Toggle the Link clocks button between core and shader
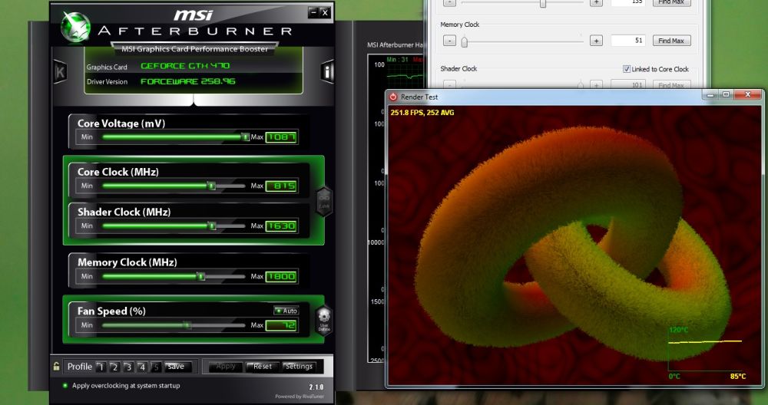The width and height of the screenshot is (768, 405). tap(324, 201)
